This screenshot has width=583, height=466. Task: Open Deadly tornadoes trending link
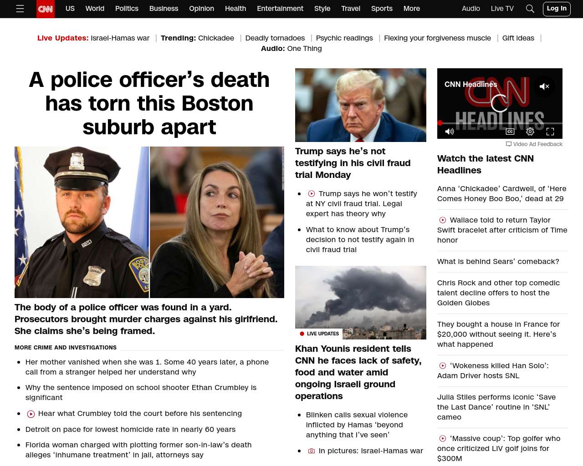[275, 38]
